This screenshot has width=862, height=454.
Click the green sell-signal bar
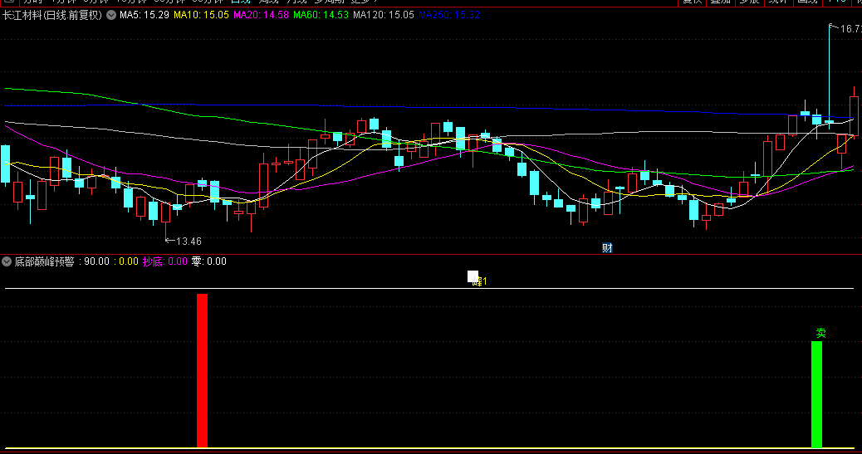817,394
